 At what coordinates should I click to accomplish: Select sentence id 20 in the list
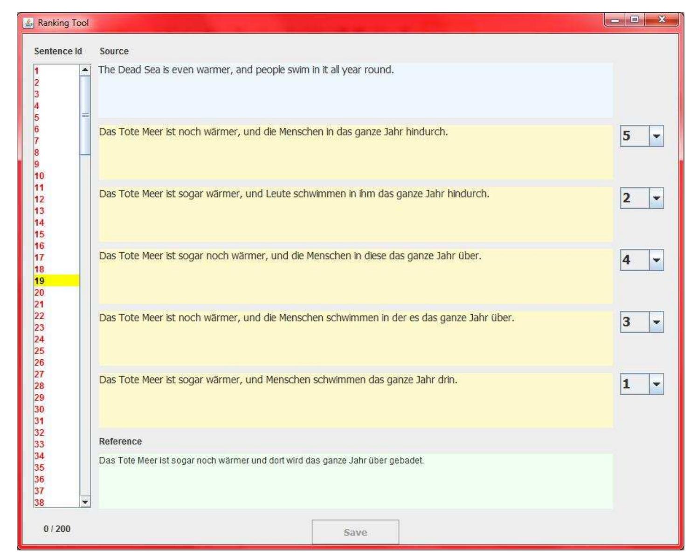[39, 293]
